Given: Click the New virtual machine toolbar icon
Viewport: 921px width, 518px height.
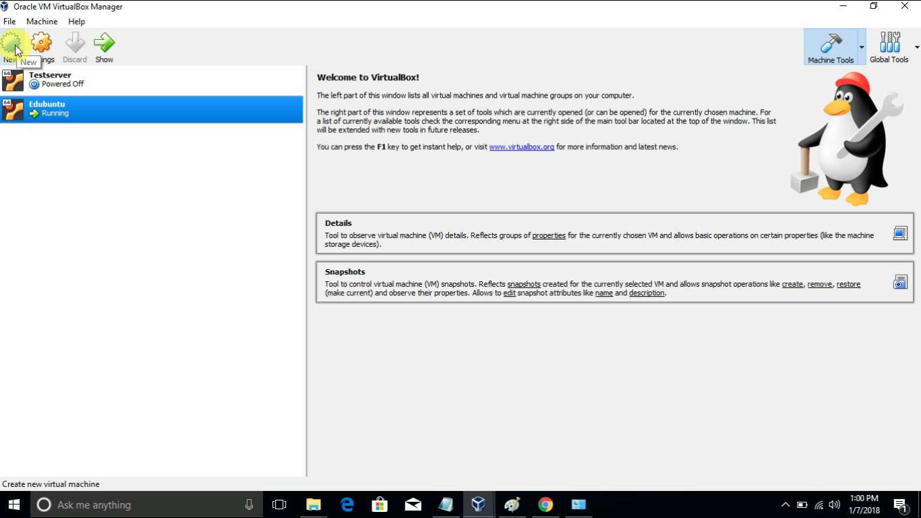Looking at the screenshot, I should 11,43.
